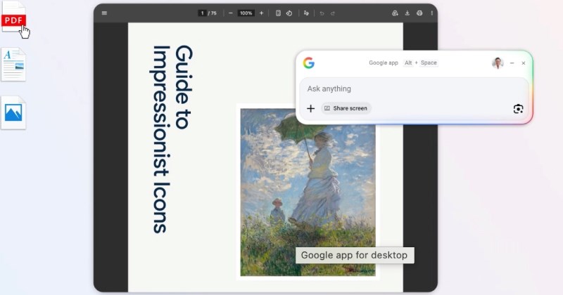Redo the last annotation
Screen dimensions: 563x295
pyautogui.click(x=333, y=13)
